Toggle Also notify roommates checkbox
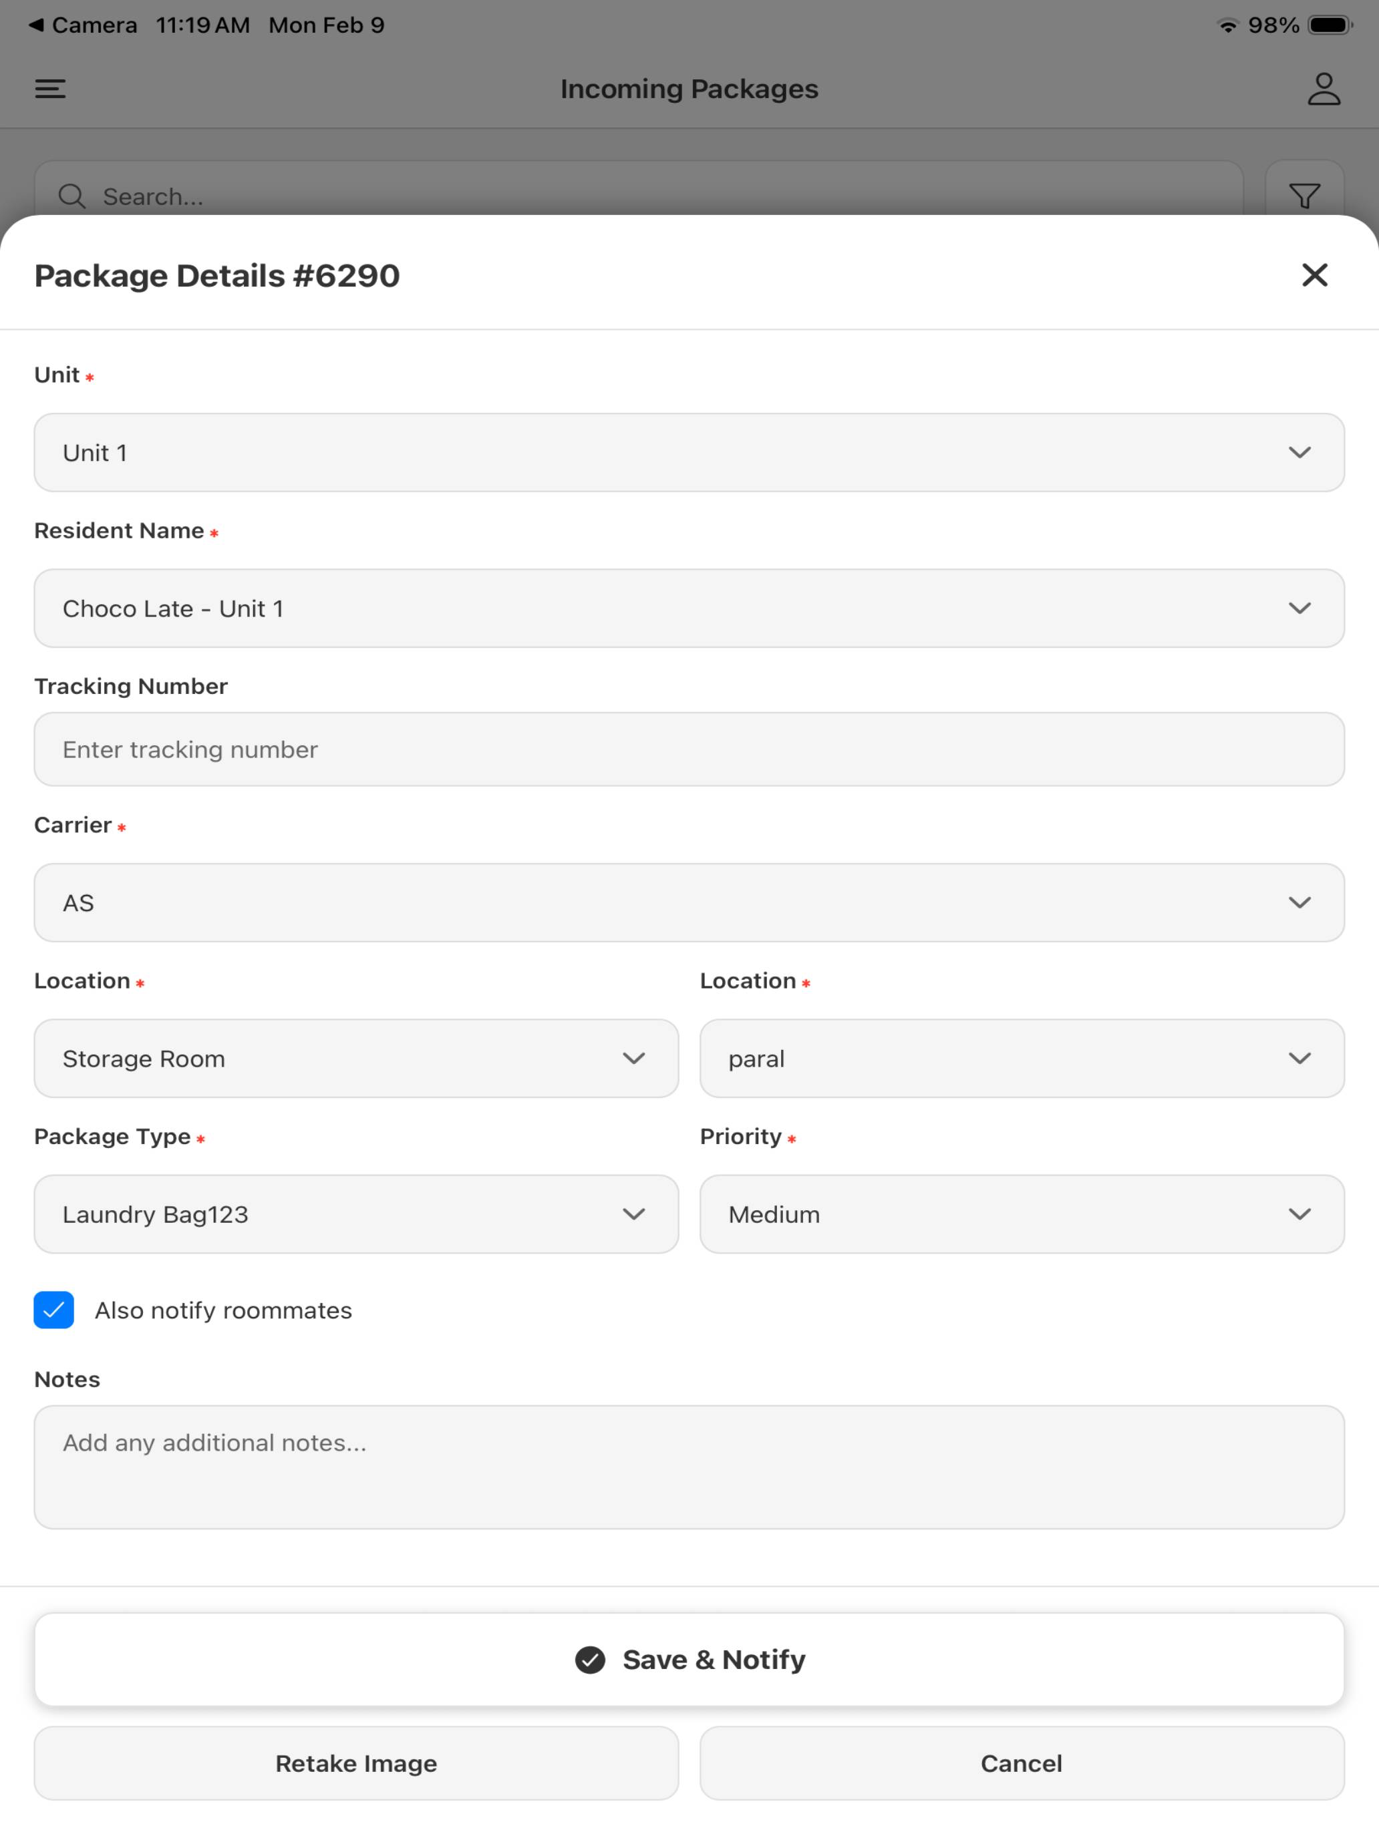Viewport: 1379px width, 1838px height. point(54,1310)
